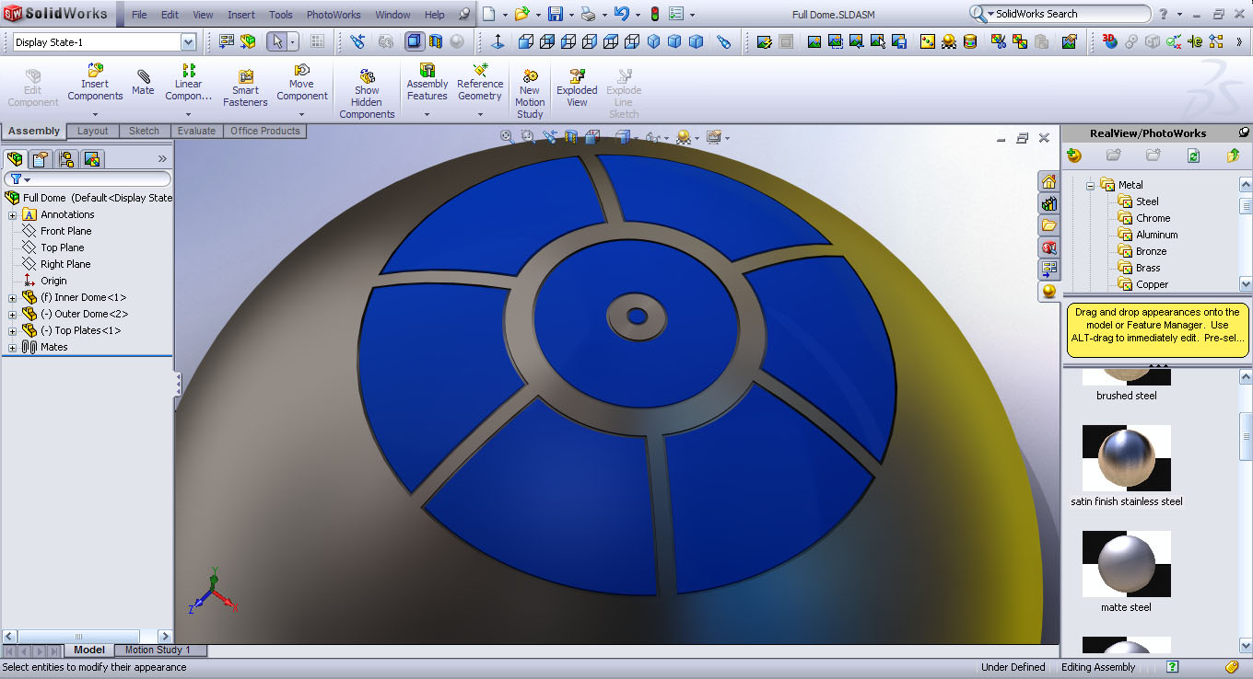
Task: Click the select arrow cursor tool
Action: click(276, 41)
